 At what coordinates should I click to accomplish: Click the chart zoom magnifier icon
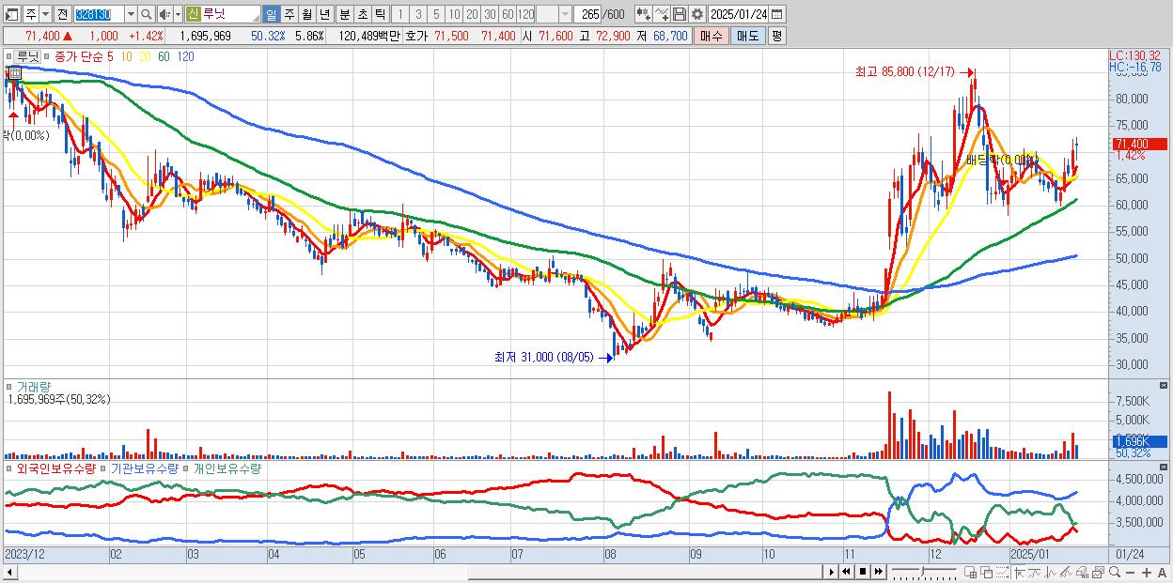(x=1115, y=572)
